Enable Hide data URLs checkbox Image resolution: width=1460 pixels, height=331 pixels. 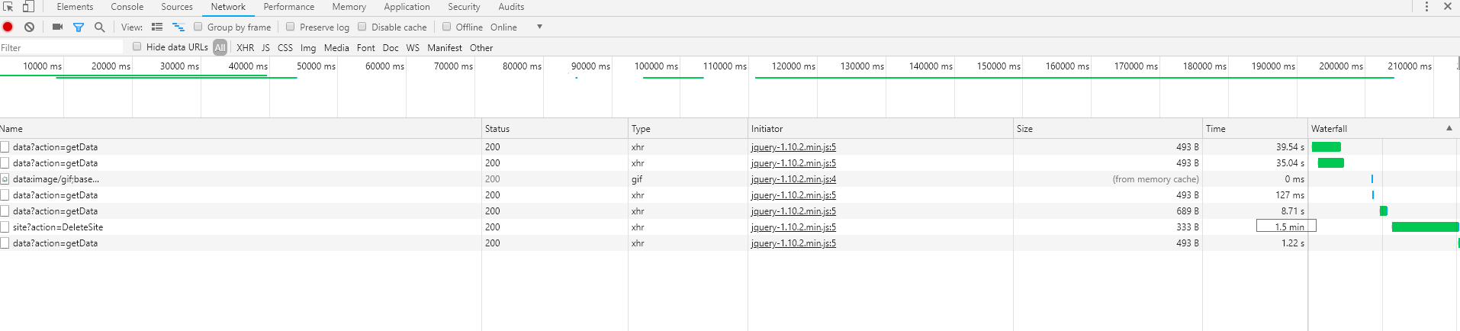[137, 47]
